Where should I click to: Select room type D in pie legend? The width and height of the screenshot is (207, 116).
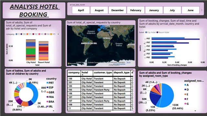click(x=187, y=90)
